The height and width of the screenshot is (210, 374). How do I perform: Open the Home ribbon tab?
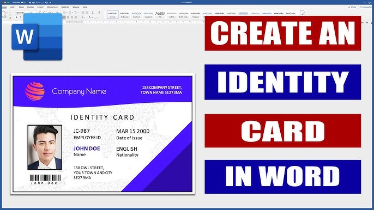pos(4,7)
